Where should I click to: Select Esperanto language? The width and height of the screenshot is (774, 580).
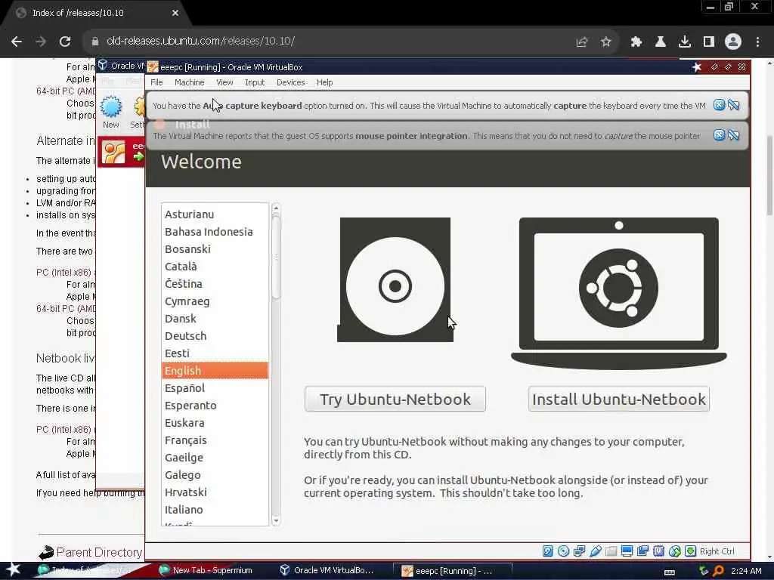[215, 406]
